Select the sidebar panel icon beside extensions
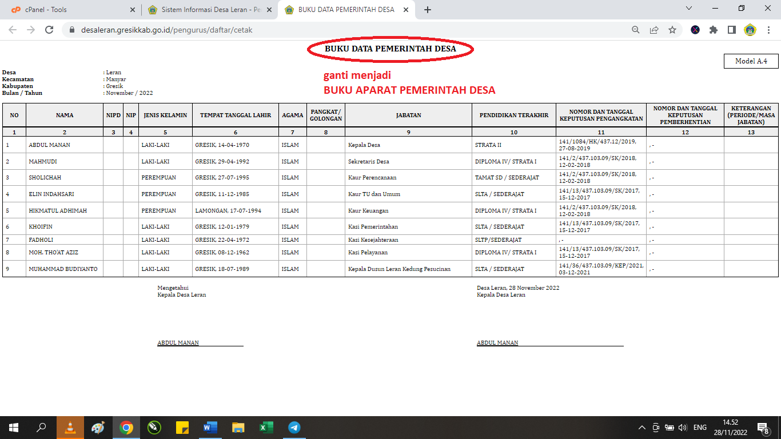 [x=732, y=29]
